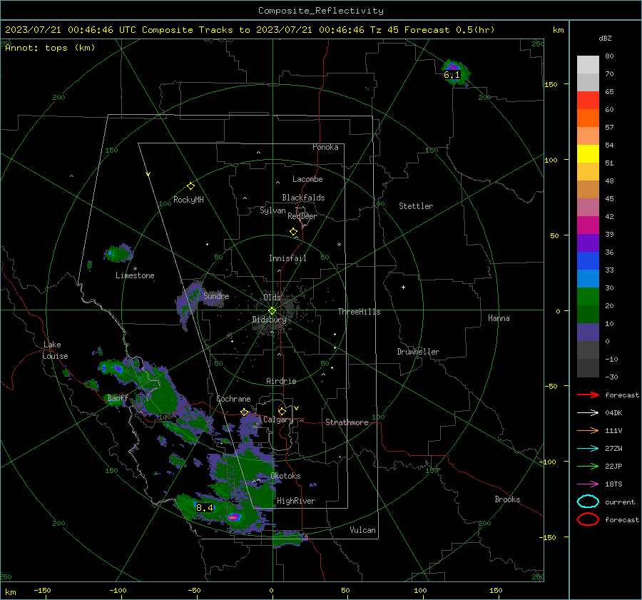The height and width of the screenshot is (600, 642).
Task: Pick the yellow swatch between 54 and 51 dBZ
Action: click(x=588, y=154)
